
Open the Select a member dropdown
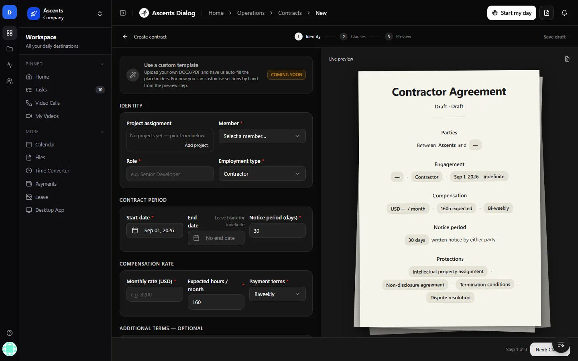point(262,136)
